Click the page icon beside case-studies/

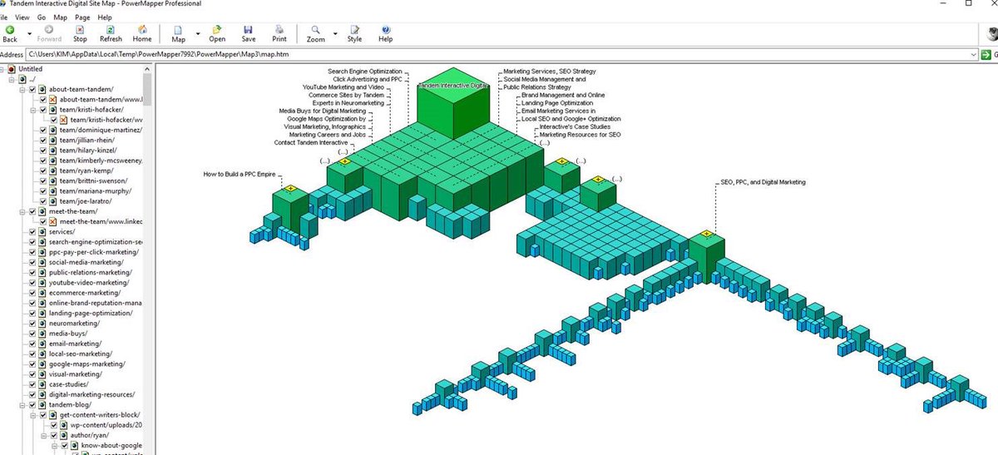[x=42, y=384]
